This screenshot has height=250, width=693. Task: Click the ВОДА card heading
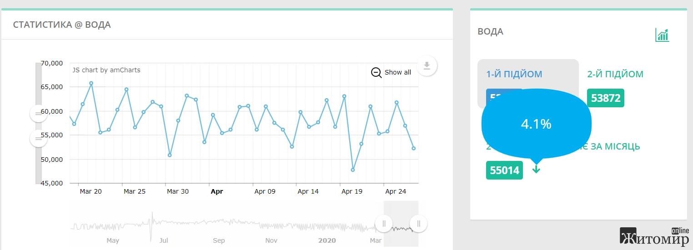490,32
